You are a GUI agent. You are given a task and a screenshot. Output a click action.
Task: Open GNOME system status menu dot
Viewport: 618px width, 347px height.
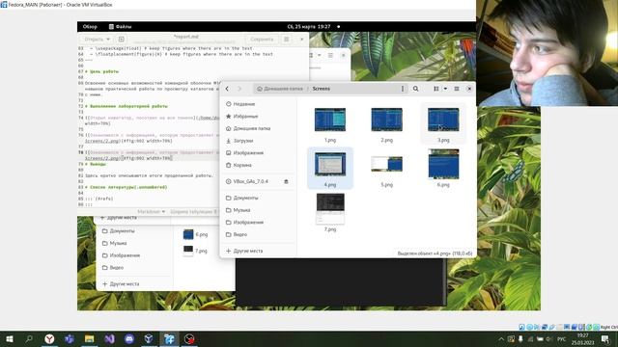tap(339, 27)
